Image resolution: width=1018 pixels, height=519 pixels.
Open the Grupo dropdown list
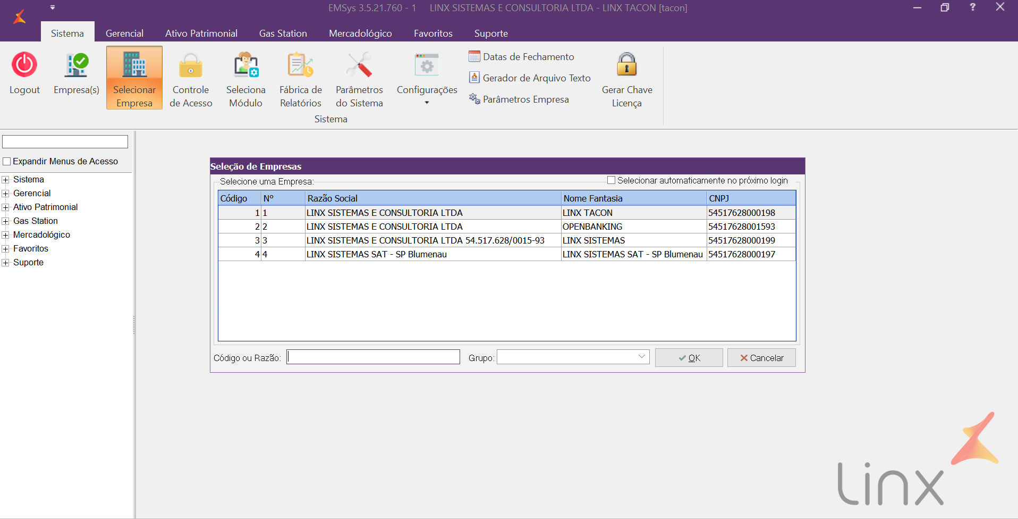click(641, 357)
